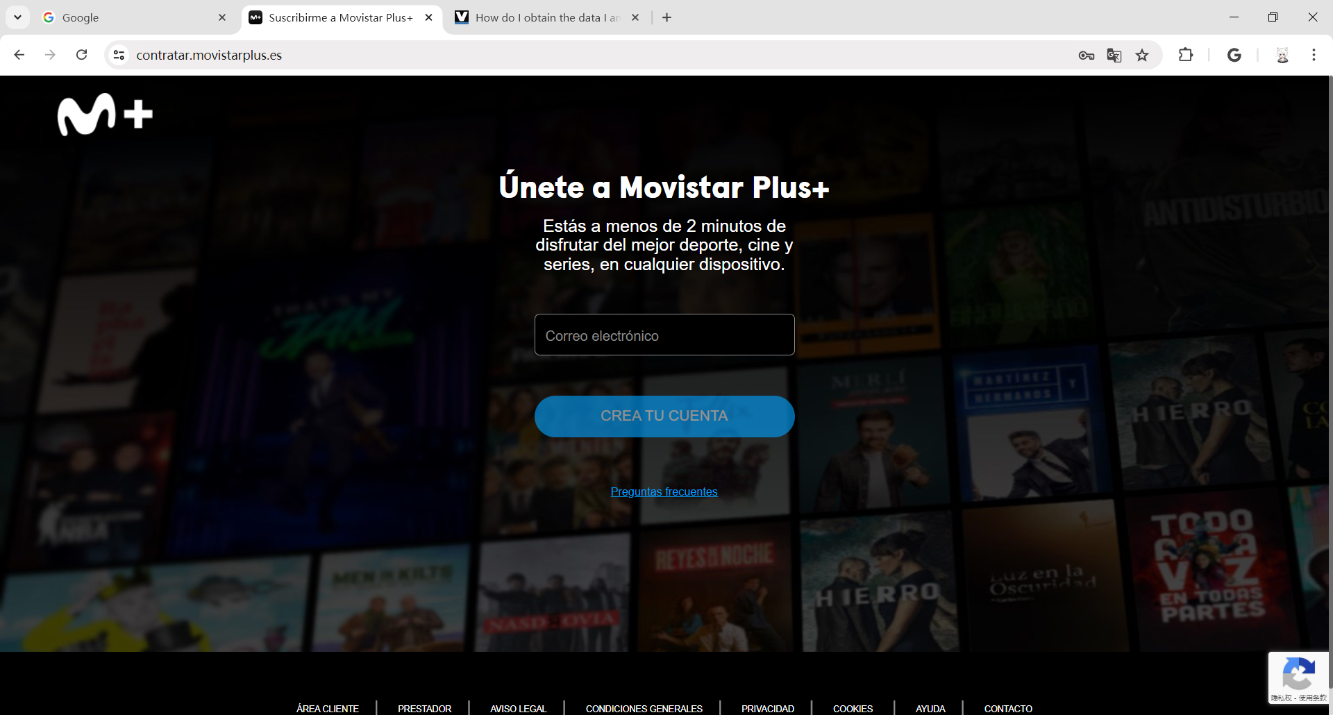Click the CREA TU CUENTA button
The height and width of the screenshot is (715, 1333).
(664, 416)
